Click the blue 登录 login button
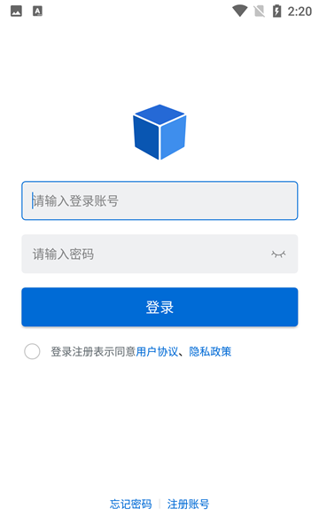 (159, 307)
